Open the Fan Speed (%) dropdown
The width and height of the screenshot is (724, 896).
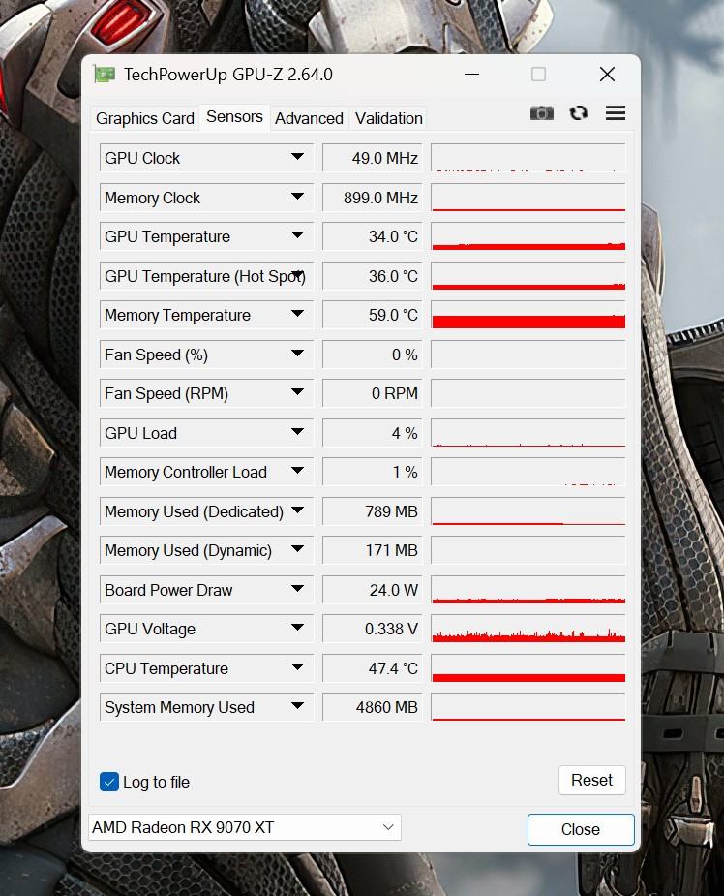pos(297,354)
